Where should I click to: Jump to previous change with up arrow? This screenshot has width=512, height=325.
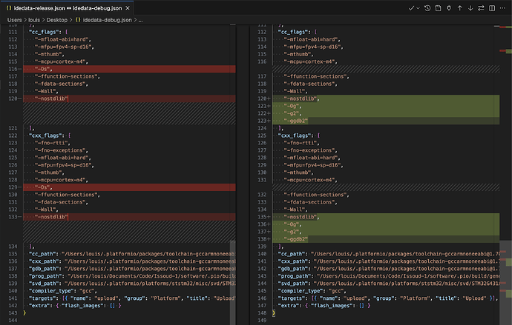point(460,7)
